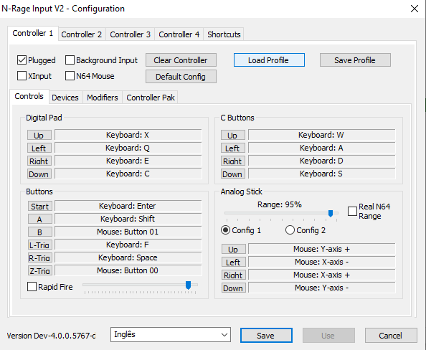Image resolution: width=426 pixels, height=350 pixels.
Task: Click the B button assignment
Action: point(40,232)
